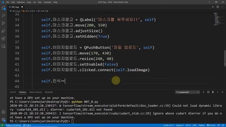Run Python file with play icon
This screenshot has width=226, height=127.
coord(213,7)
